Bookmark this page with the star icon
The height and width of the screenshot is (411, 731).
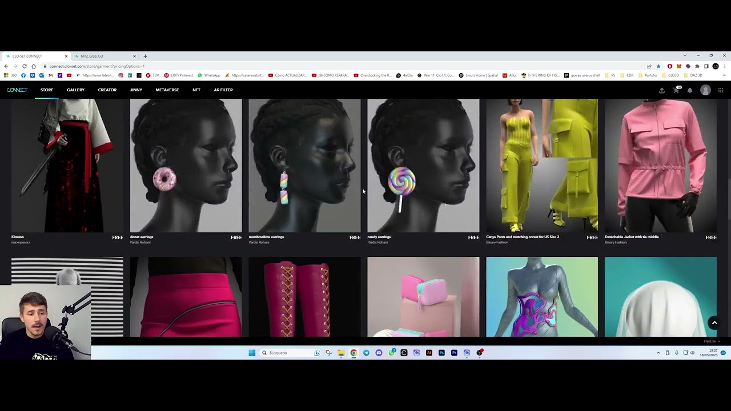(x=658, y=66)
